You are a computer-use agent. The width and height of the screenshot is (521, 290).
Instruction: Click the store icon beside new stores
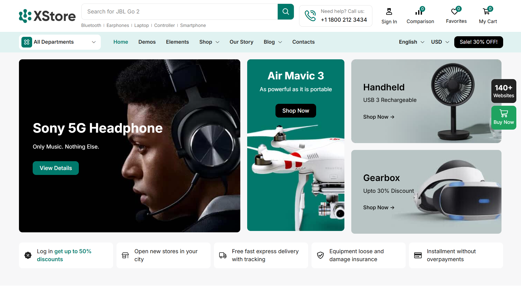point(125,255)
